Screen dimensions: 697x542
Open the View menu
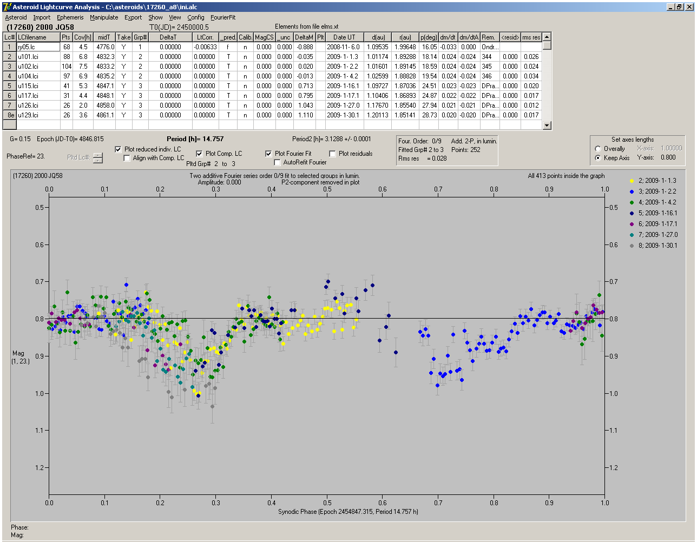(175, 17)
